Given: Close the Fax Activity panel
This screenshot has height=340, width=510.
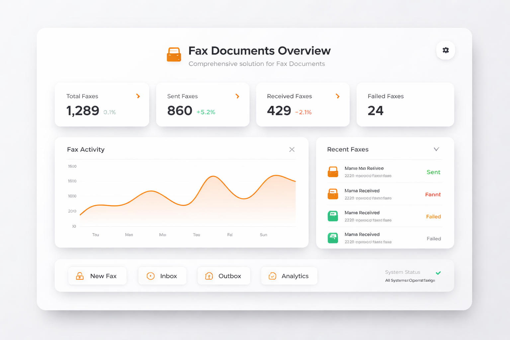Looking at the screenshot, I should coord(292,149).
